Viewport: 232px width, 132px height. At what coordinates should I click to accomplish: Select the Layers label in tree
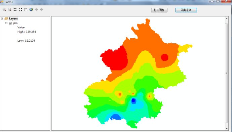[13, 18]
